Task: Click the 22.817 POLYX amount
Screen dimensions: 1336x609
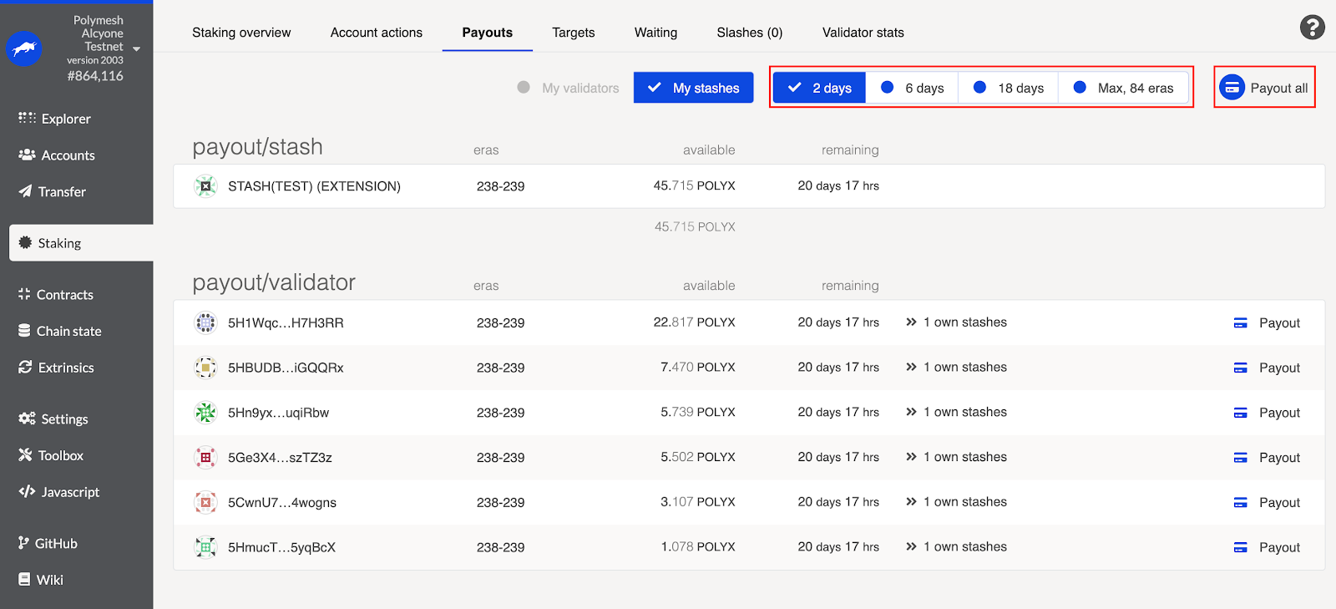Action: click(694, 322)
